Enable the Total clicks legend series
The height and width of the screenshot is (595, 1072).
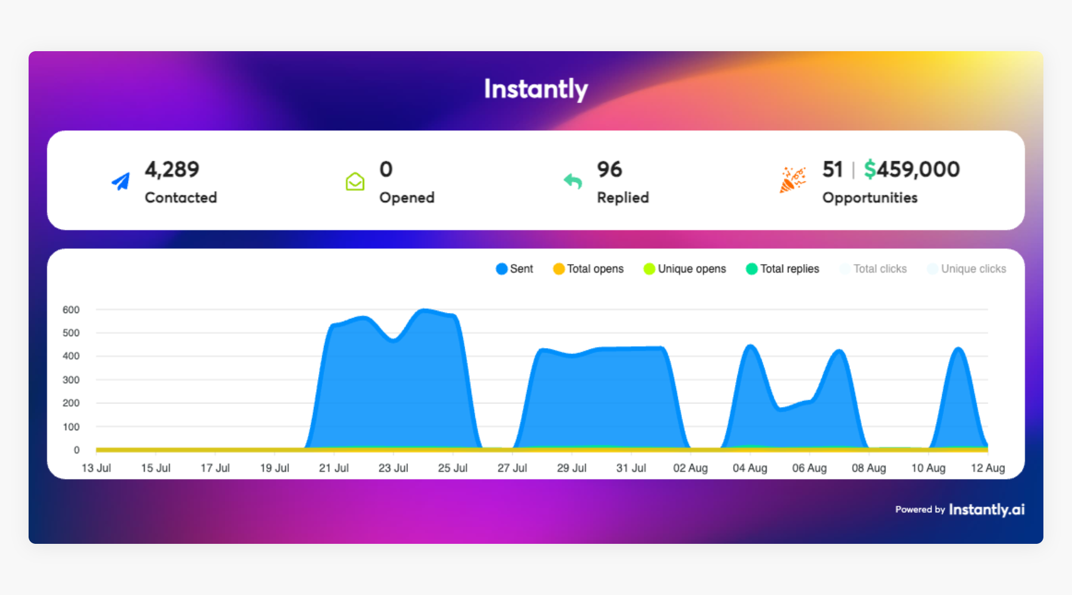tap(873, 269)
